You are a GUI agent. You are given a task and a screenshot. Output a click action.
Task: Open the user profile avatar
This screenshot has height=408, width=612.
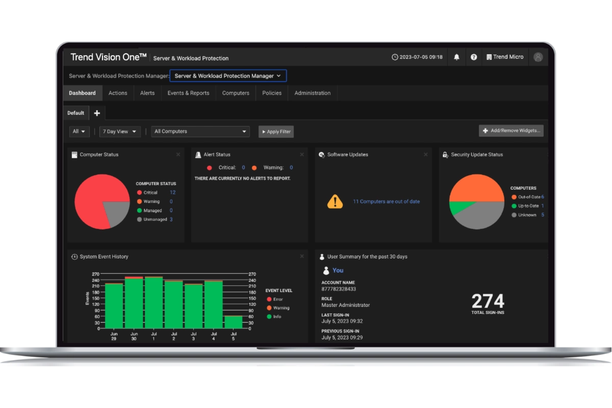point(538,57)
